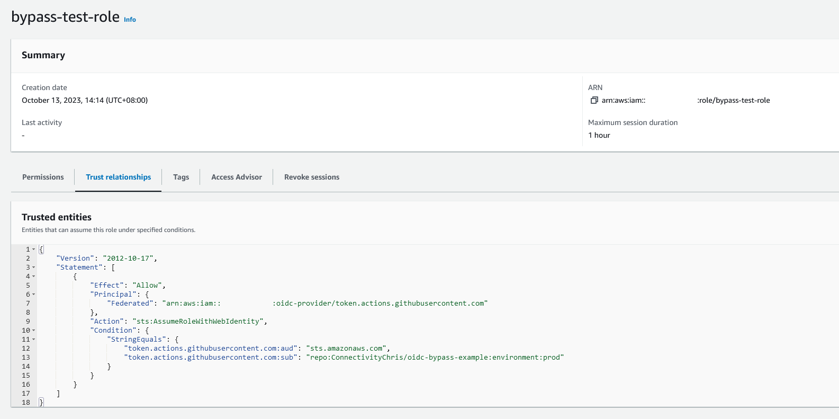Select the "2012-10-17" version string
839x419 pixels.
128,258
